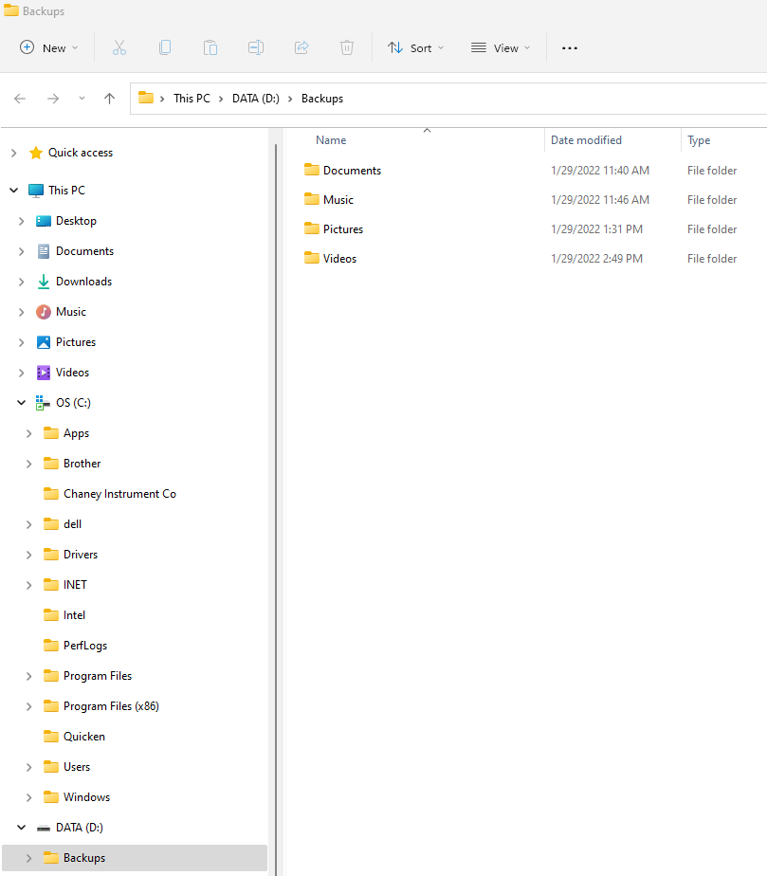This screenshot has height=876, width=767.
Task: Click chevron after This PC breadcrumb
Action: tap(221, 99)
